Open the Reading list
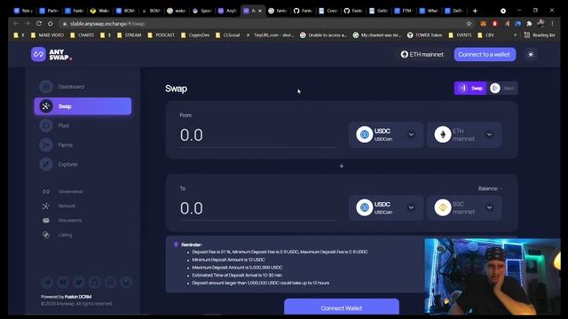This screenshot has height=319, width=568. (540, 35)
